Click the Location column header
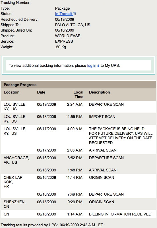157x228 pixels. point(11,92)
